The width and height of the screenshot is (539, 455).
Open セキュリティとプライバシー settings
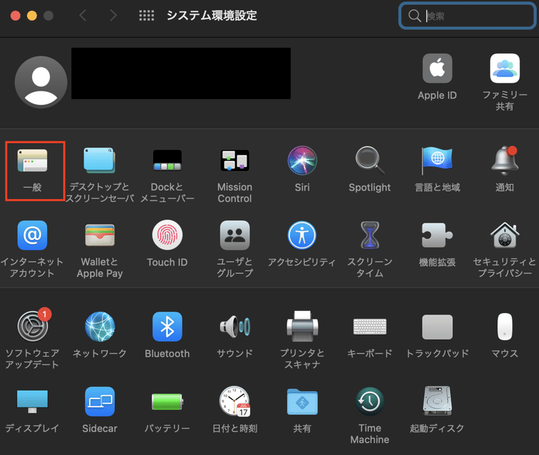tap(504, 237)
